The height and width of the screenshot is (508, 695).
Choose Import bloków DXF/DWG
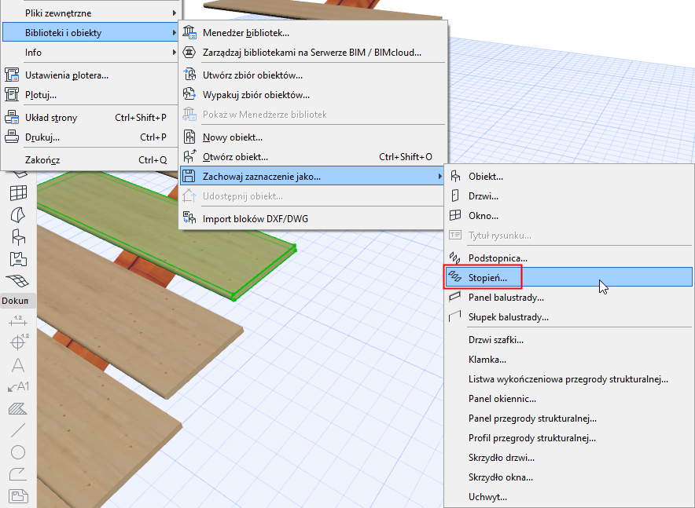[x=312, y=218]
